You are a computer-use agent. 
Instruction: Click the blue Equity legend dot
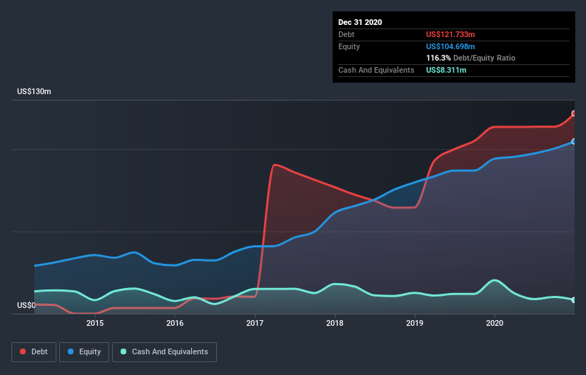[71, 351]
